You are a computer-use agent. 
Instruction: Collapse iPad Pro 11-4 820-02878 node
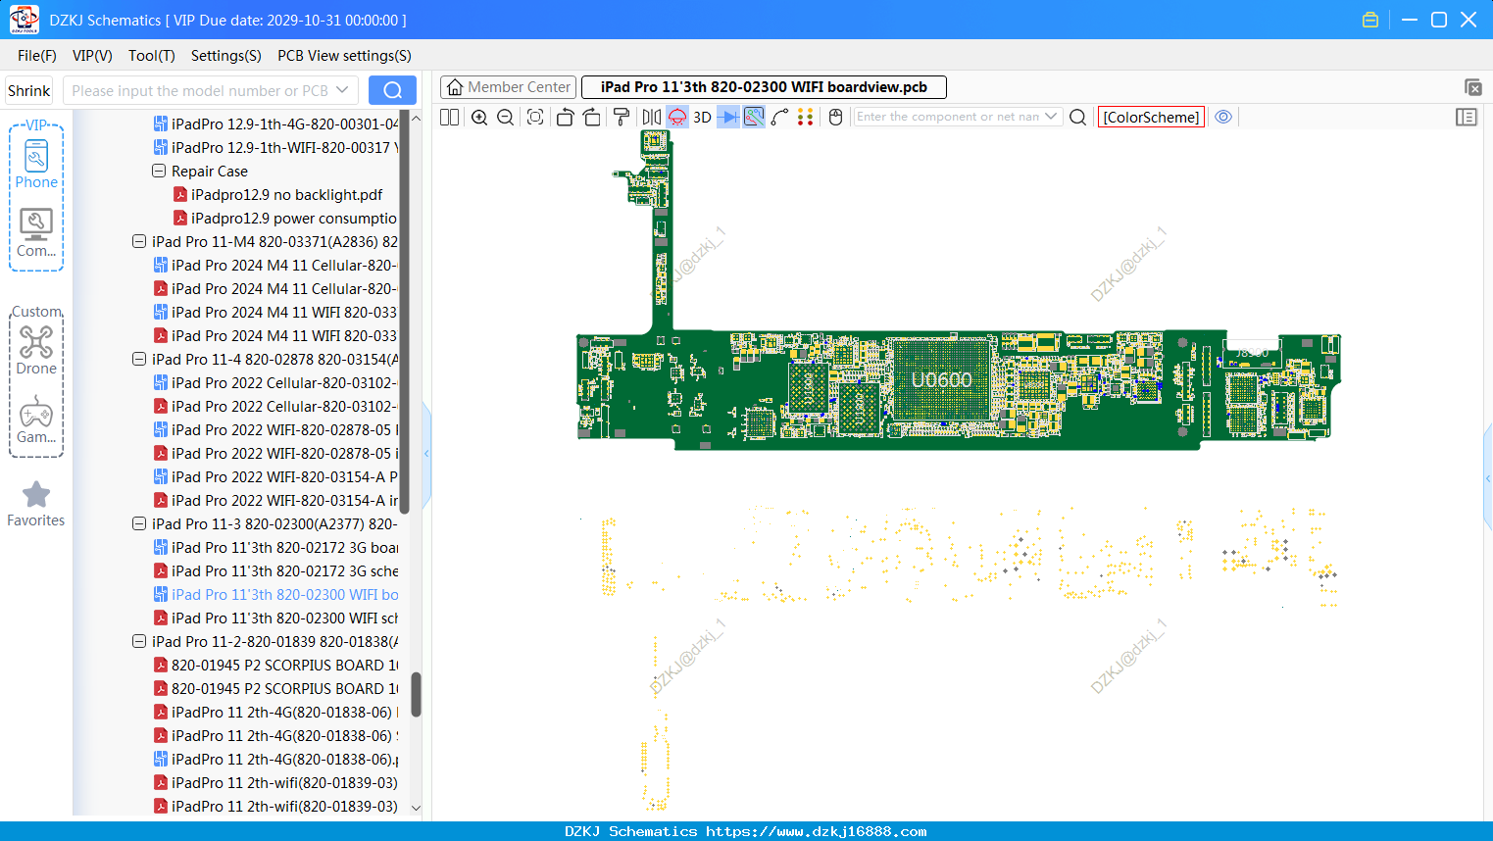(139, 359)
